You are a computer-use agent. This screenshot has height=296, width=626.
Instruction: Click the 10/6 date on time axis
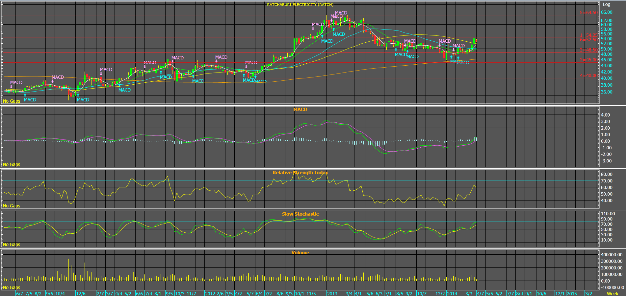coord(541,294)
